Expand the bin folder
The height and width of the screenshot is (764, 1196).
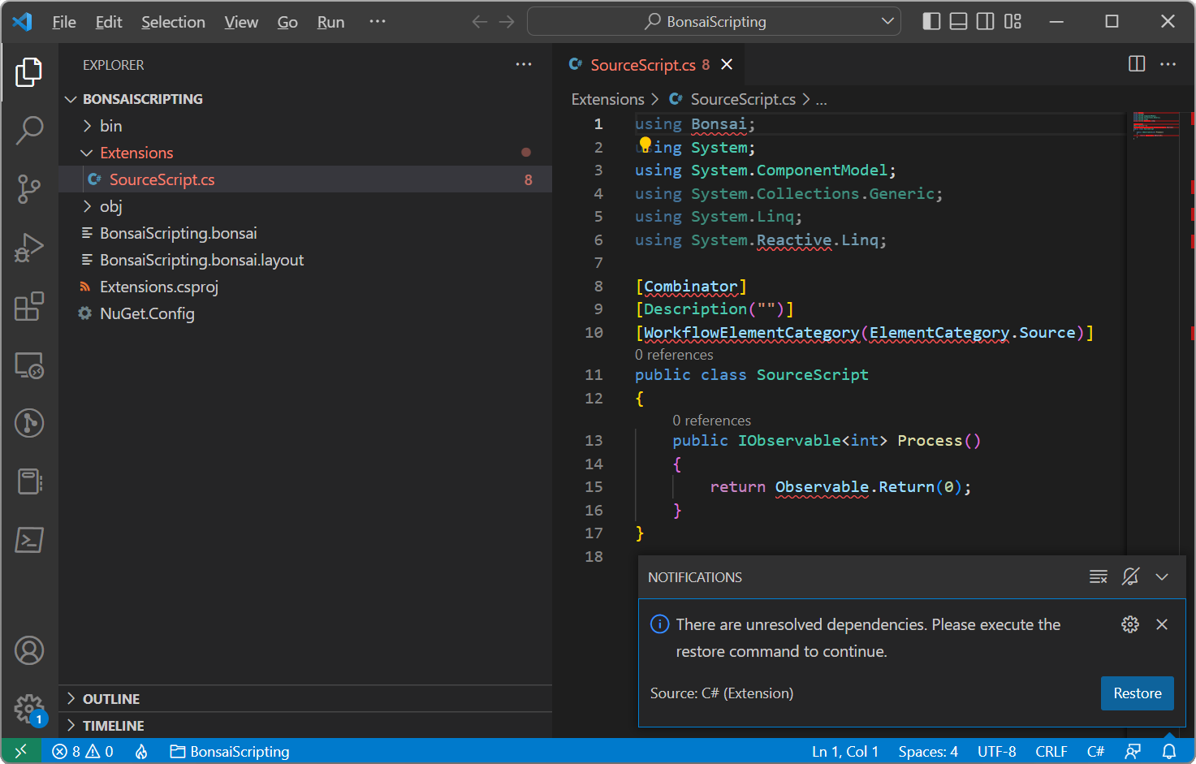click(305, 126)
